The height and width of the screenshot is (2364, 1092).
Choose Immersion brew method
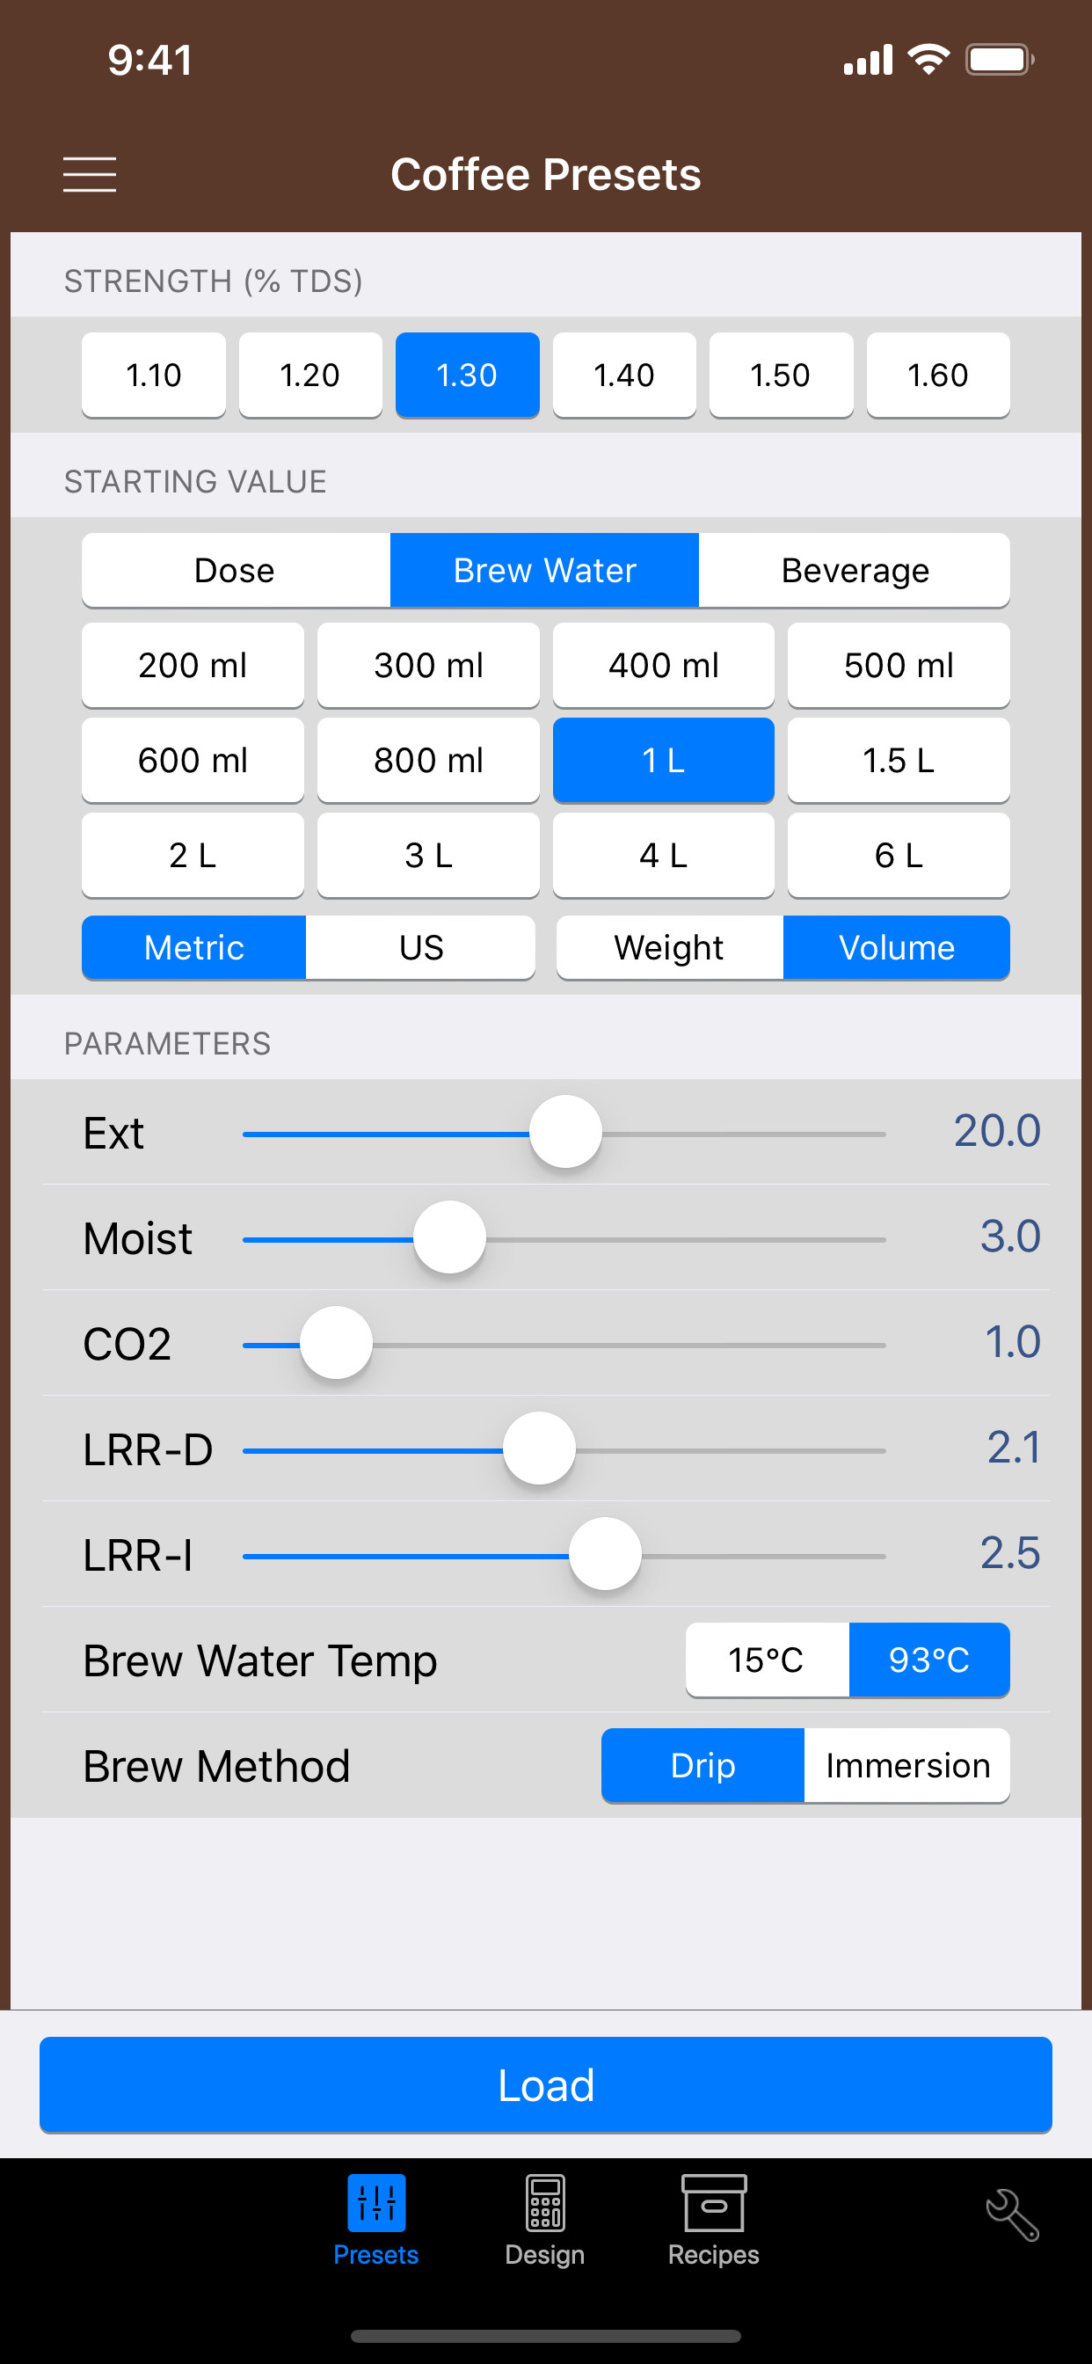pyautogui.click(x=906, y=1766)
